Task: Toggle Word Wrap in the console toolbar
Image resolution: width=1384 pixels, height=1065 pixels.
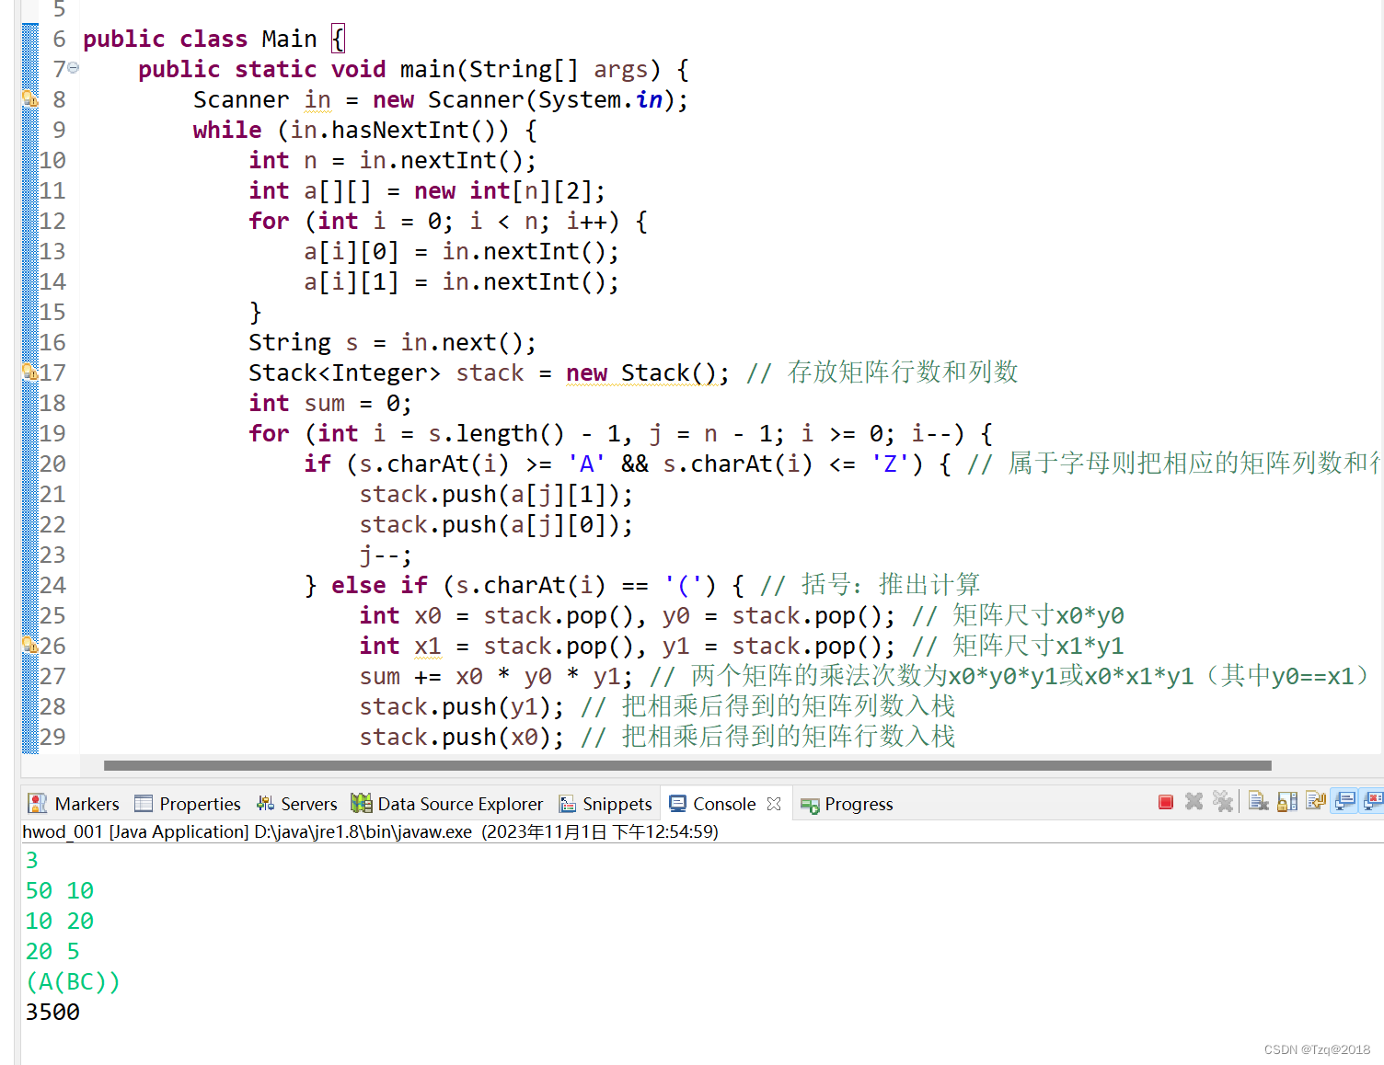Action: click(x=1316, y=802)
